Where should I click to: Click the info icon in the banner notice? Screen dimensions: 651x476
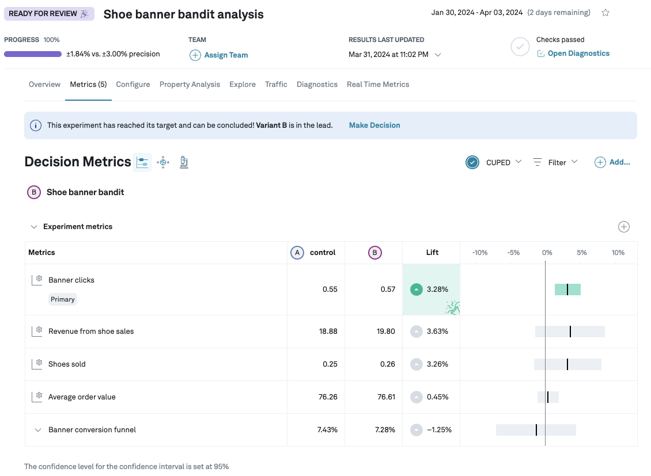36,125
